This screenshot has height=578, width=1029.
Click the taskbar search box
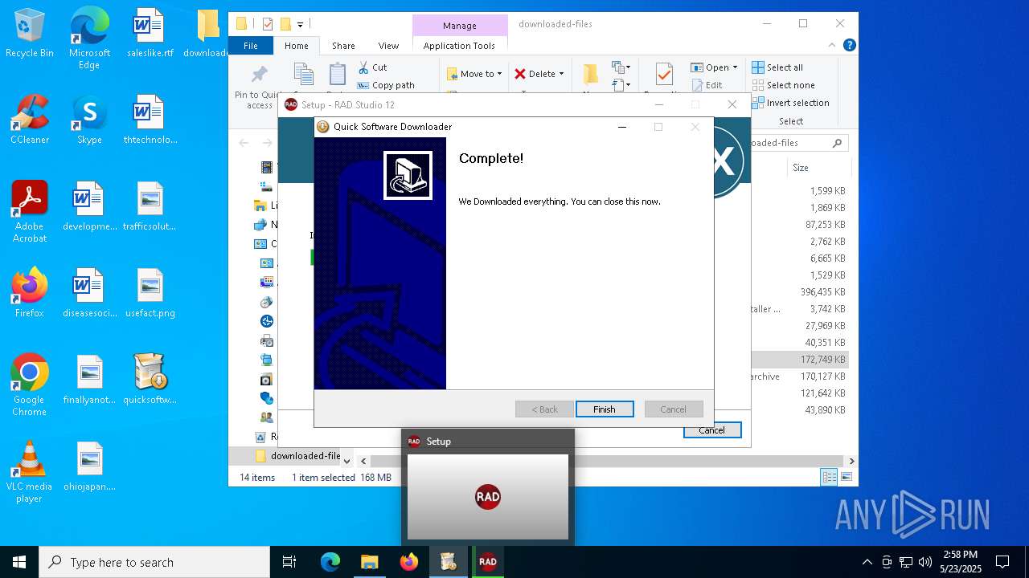pyautogui.click(x=154, y=562)
